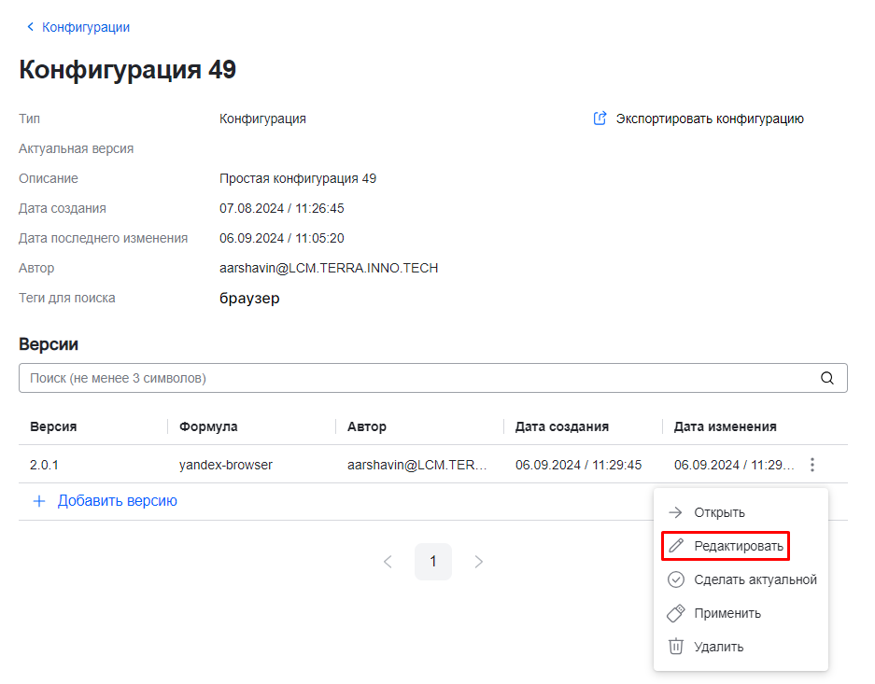Screen dimensions: 875x684
Task: Select Редактировать in the context menu
Action: tap(738, 546)
